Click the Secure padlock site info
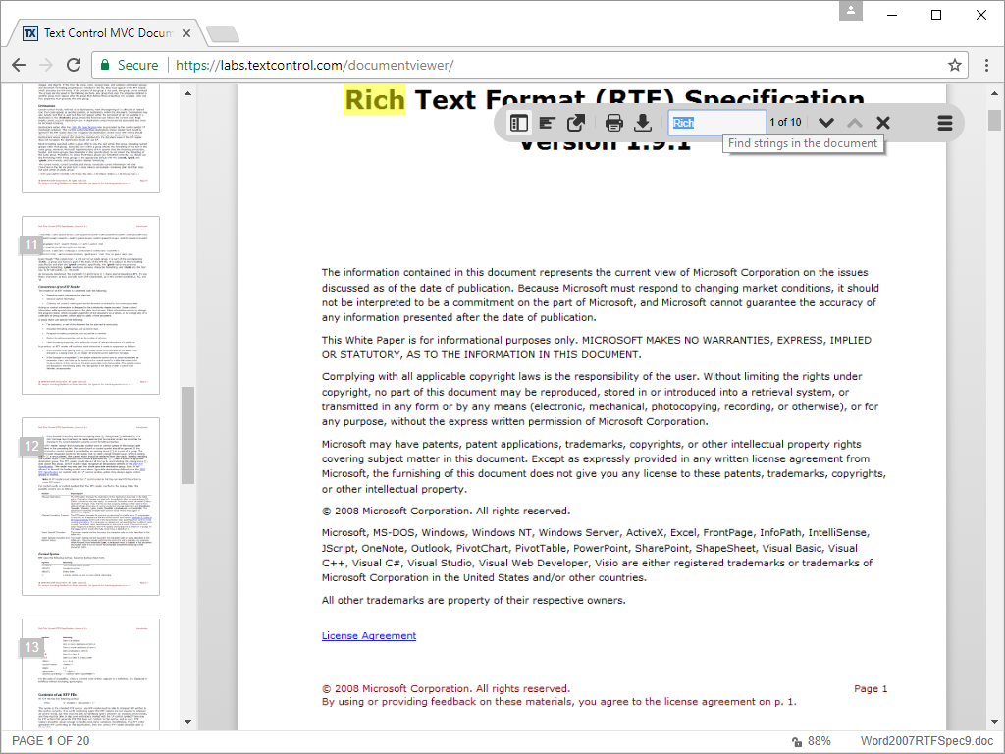 (129, 65)
